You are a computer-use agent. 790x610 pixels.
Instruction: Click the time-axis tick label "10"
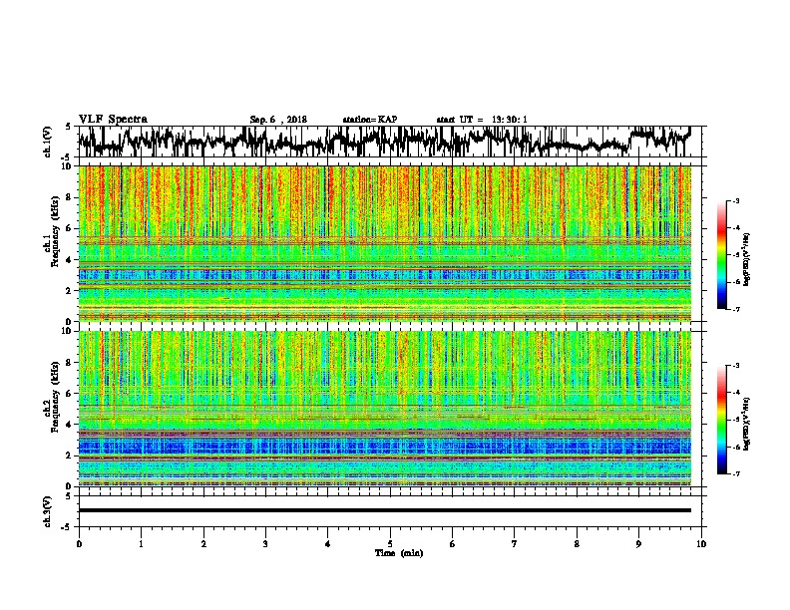pyautogui.click(x=701, y=544)
